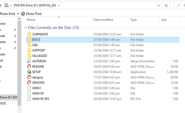Expand the breadcrumb chevron after WXPVOL_EN
185x113 pixels.
pos(59,5)
